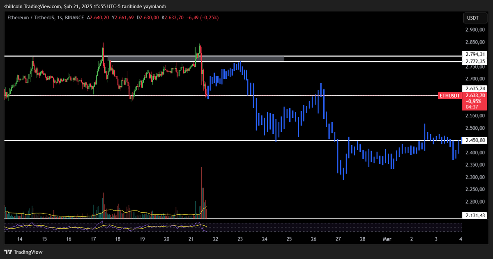Click the red ETHUSDT price tag
Screen dimensions: 493x259
pyautogui.click(x=449, y=96)
